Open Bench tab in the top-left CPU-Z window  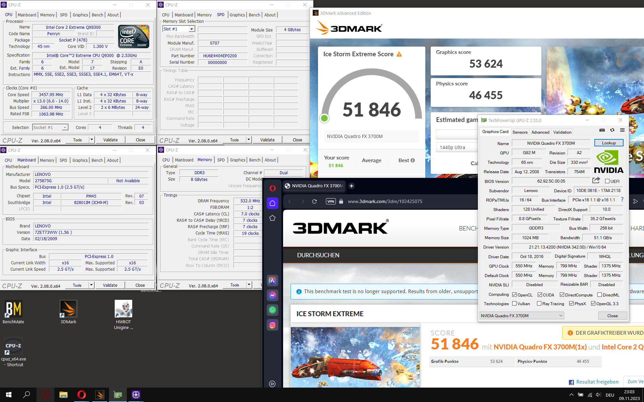point(97,15)
